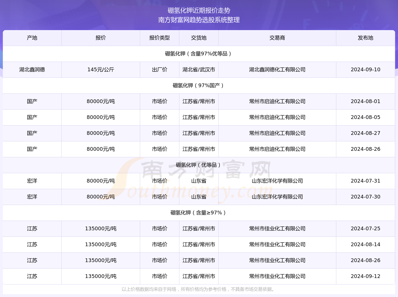Screen dimensions: 398x297
Task: Click the price 145元/公斤
Action: pyautogui.click(x=101, y=70)
